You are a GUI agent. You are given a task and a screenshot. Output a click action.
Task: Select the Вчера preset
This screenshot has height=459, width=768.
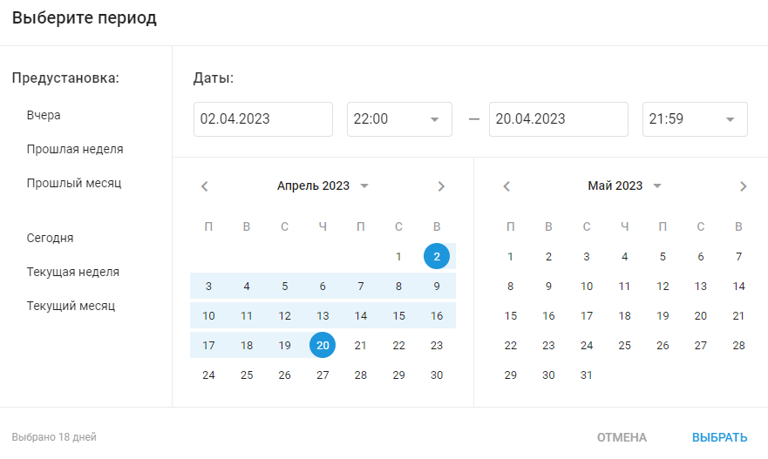(x=44, y=116)
